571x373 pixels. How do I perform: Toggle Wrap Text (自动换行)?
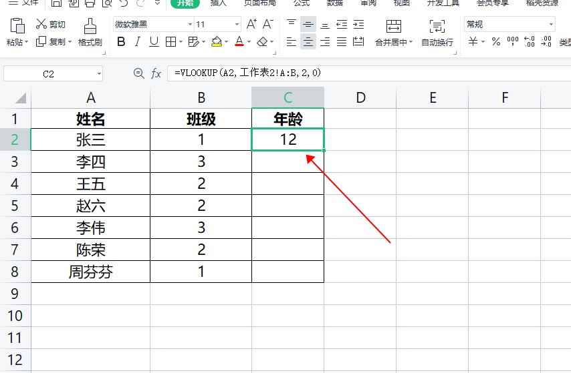(437, 33)
